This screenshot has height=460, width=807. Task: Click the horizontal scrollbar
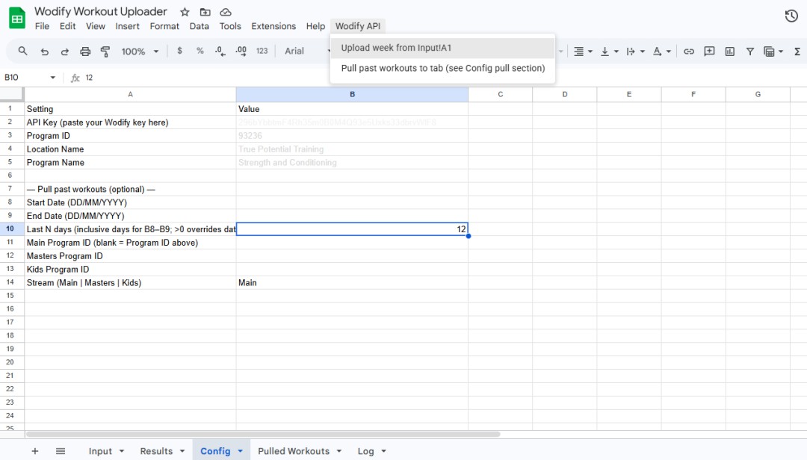click(x=262, y=435)
